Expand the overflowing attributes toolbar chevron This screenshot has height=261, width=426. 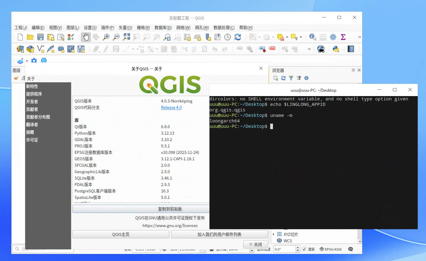pyautogui.click(x=359, y=37)
